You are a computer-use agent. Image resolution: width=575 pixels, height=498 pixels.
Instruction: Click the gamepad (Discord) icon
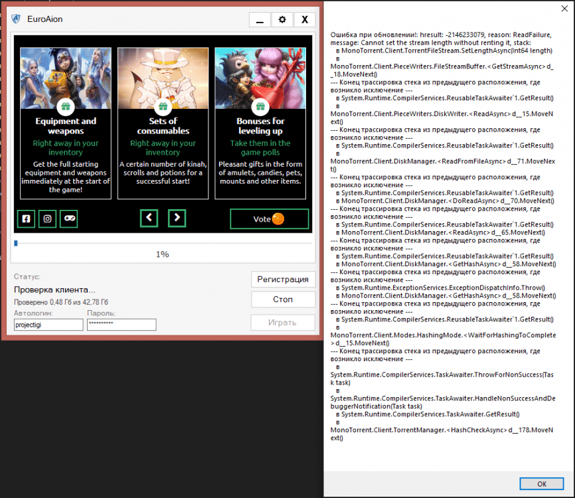[69, 218]
